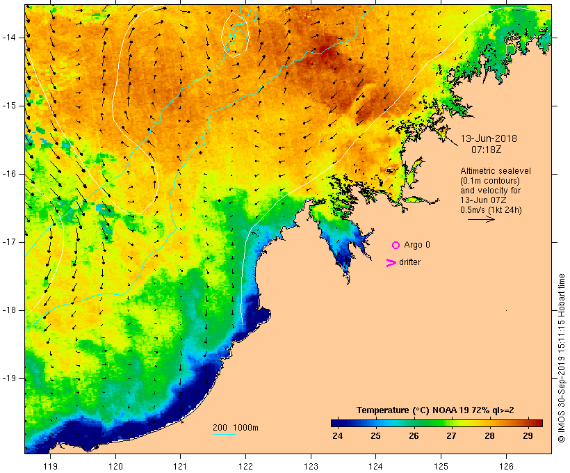Click the 'drifter' legend label
Screen dimensions: 570x473
point(409,262)
